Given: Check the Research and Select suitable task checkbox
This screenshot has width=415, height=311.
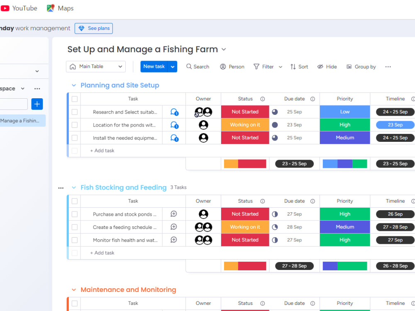Looking at the screenshot, I should point(75,112).
